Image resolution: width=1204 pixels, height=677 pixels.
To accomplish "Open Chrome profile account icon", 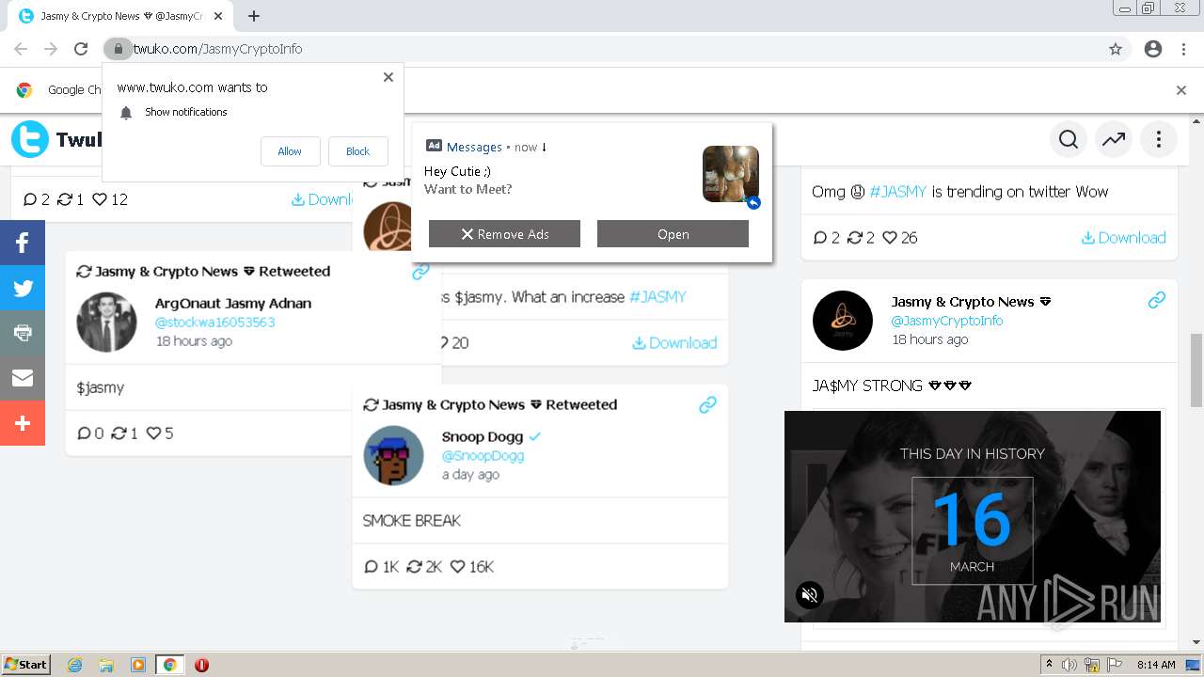I will pos(1153,49).
